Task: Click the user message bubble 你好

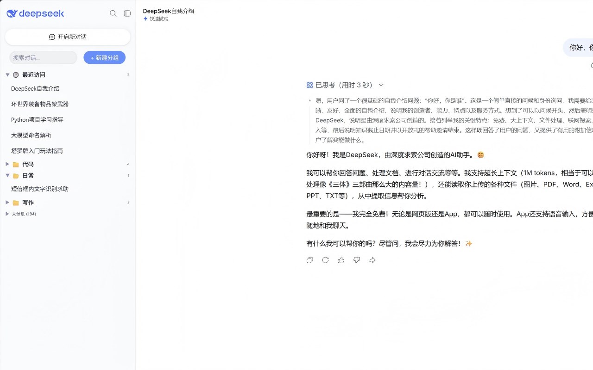Action: tap(578, 48)
